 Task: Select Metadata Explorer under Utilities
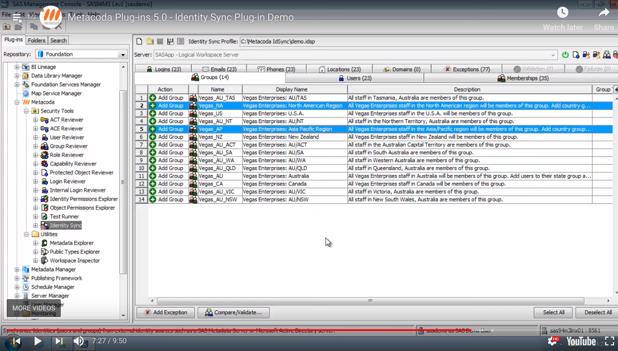[x=71, y=243]
